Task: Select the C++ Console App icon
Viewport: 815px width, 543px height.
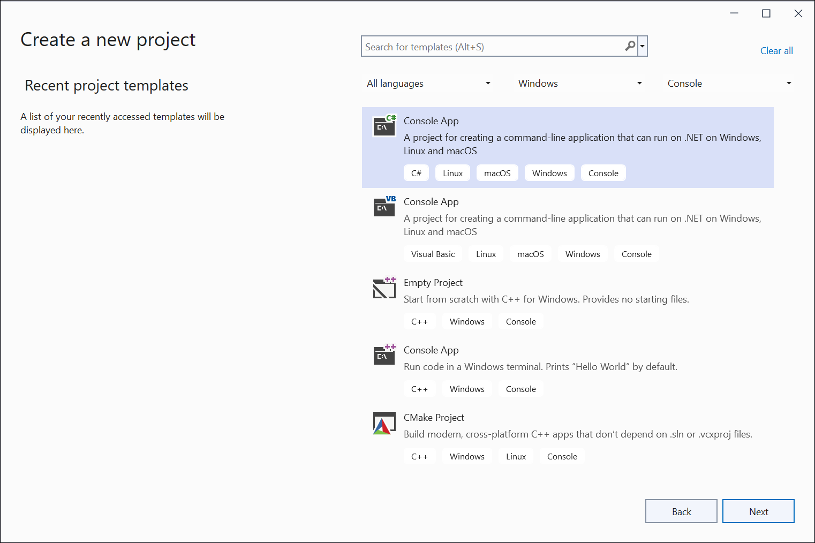Action: (384, 355)
